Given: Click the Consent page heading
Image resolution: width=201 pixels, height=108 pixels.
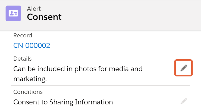Looking at the screenshot, I should pos(44,17).
